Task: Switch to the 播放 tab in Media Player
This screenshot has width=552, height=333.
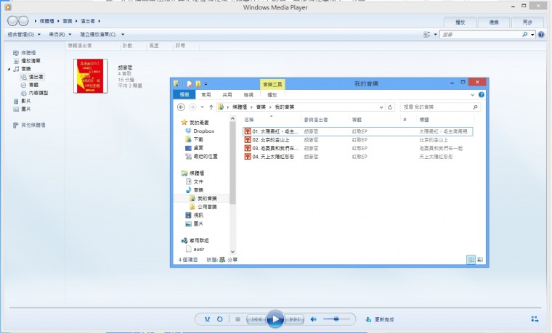Action: [x=460, y=22]
